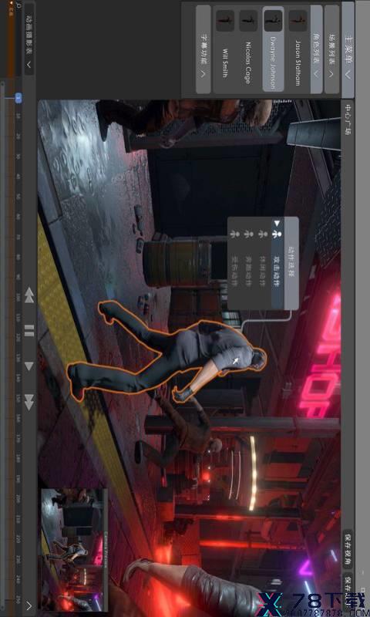
Task: Click figure icon beside 休闲动作
Action: tap(263, 234)
